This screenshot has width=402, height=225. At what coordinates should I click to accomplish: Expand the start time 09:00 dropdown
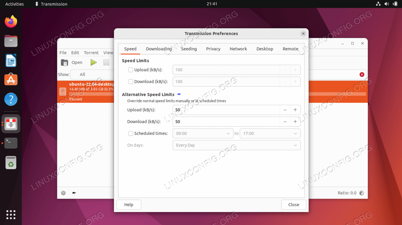(203, 134)
